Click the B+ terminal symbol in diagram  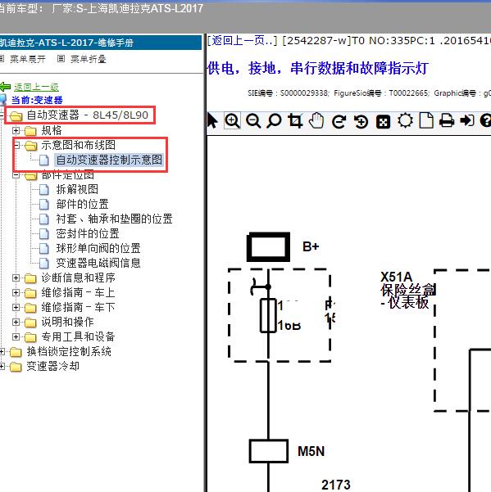268,247
